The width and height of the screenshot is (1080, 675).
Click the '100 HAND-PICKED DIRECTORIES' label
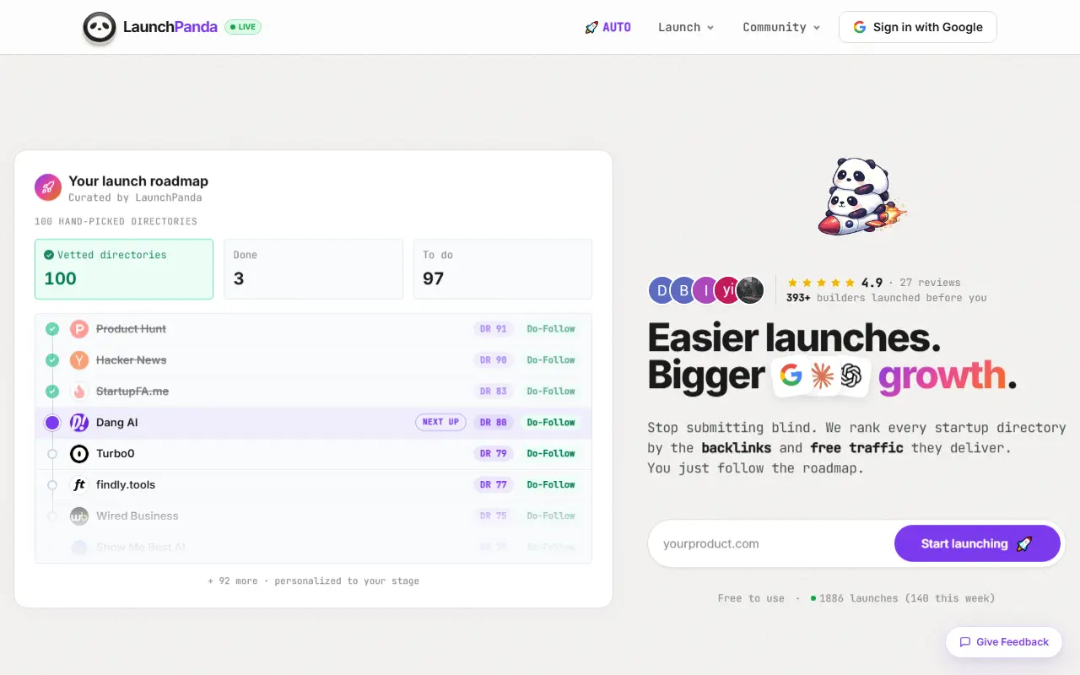116,221
